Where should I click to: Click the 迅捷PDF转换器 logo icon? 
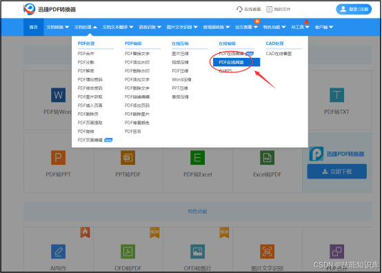[x=30, y=9]
